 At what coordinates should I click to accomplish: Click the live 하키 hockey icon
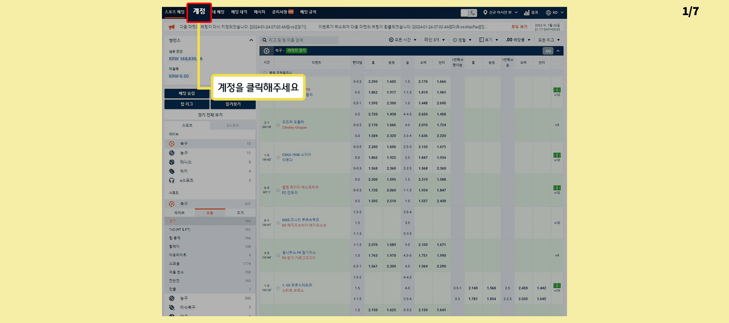[x=172, y=171]
